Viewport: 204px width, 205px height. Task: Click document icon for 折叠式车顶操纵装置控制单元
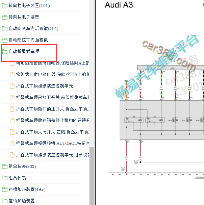point(12,86)
